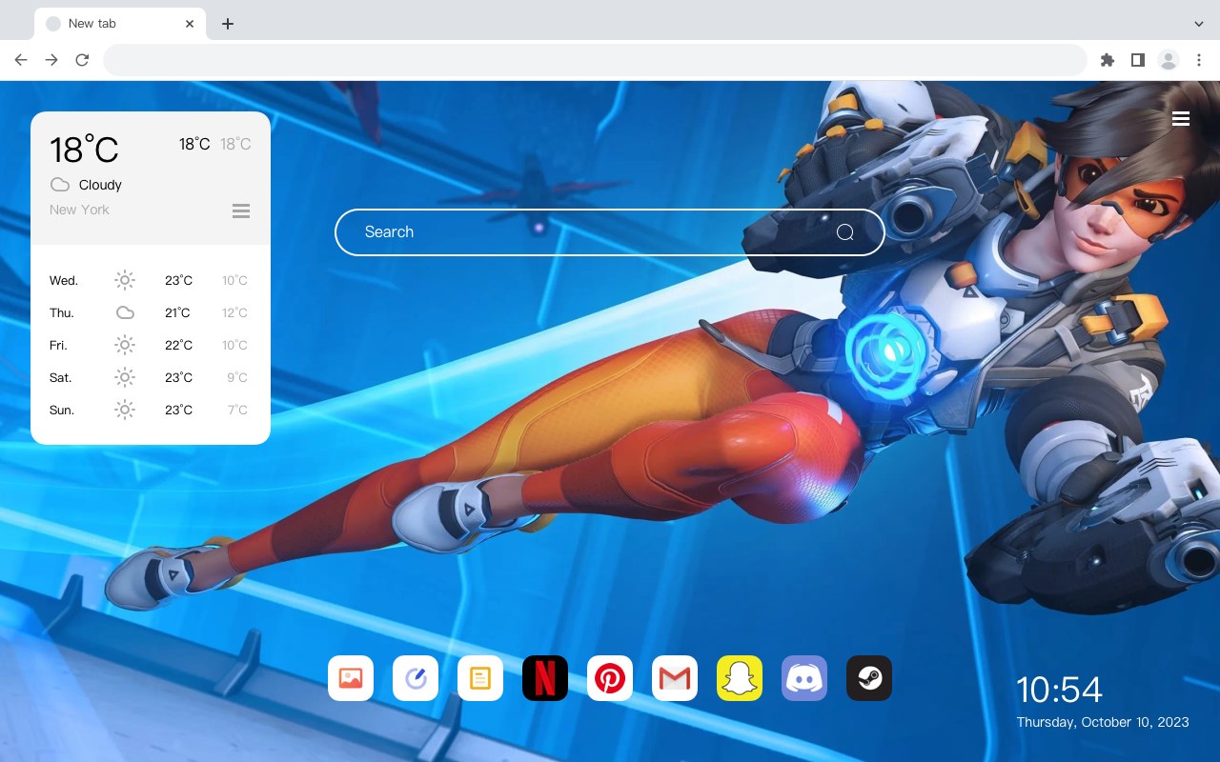Go back to the previous page

click(x=21, y=60)
